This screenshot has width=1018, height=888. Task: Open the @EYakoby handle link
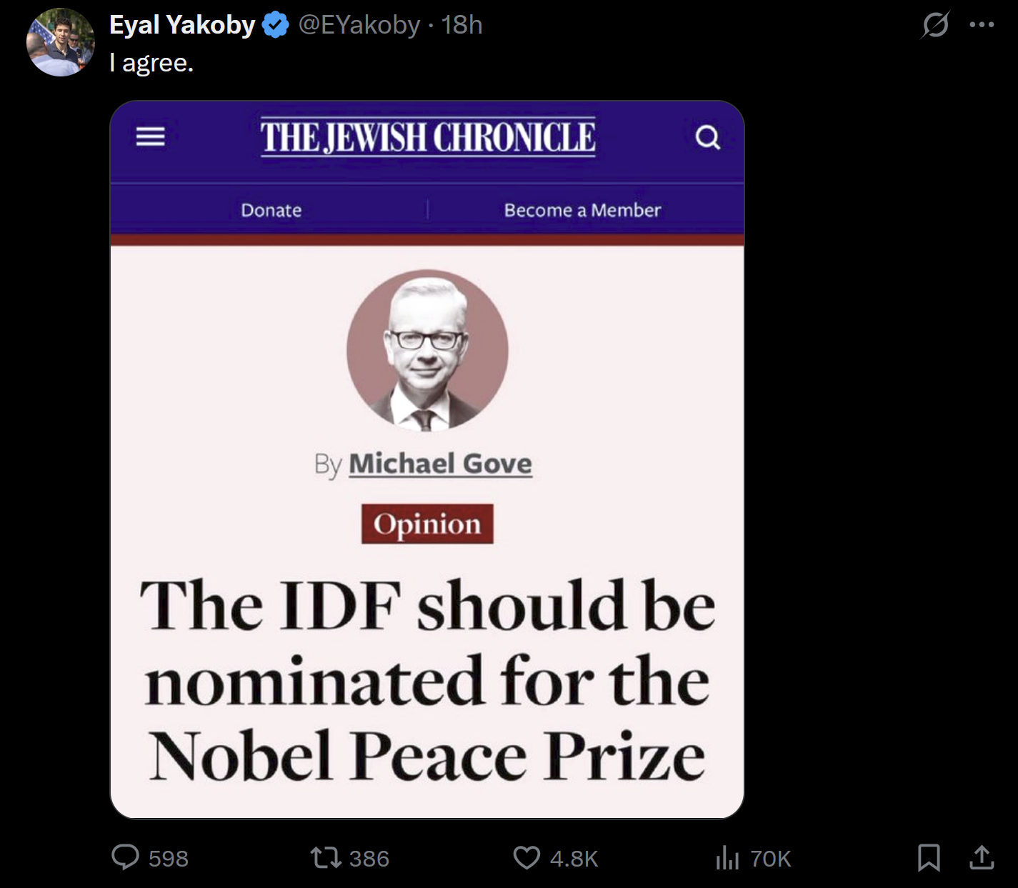pos(359,25)
